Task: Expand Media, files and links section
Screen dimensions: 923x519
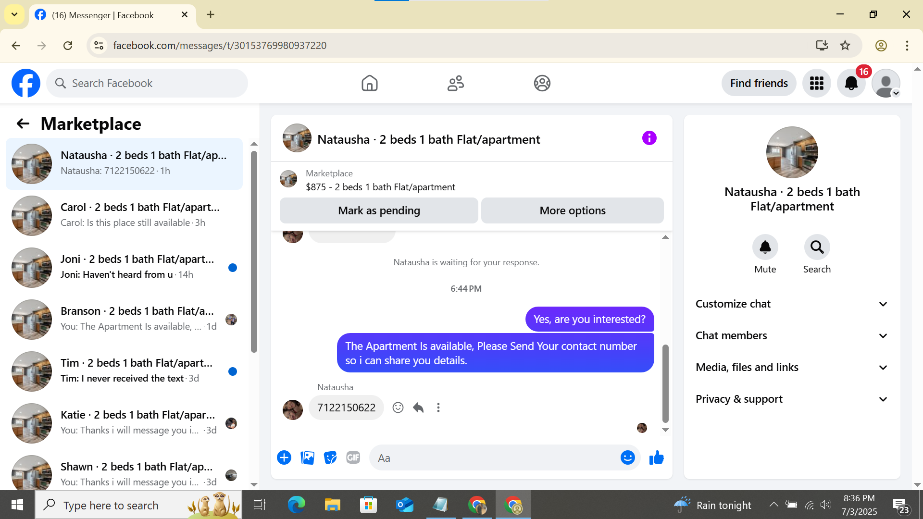Action: [792, 368]
